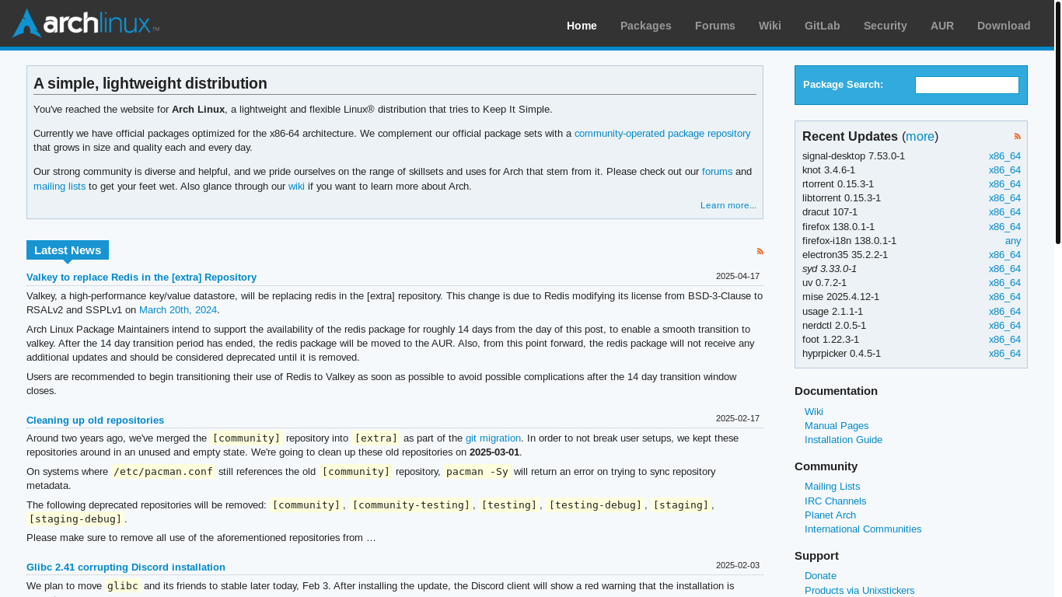Click the Arch Linux logo

(x=86, y=23)
